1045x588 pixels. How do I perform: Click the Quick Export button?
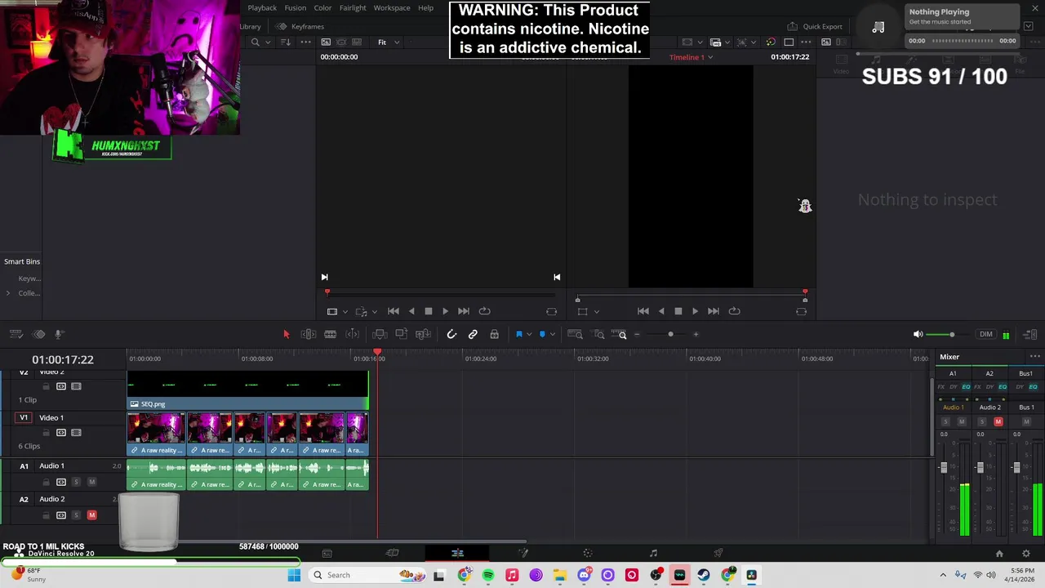[815, 26]
